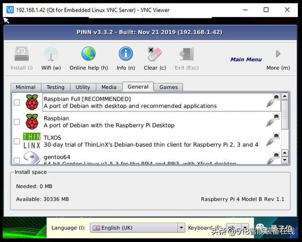Open the Keyboard layout dropdown

coord(237,228)
